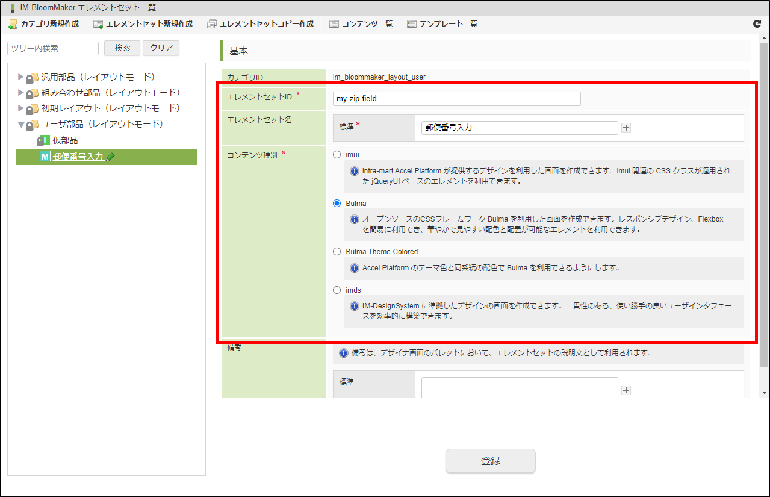Click ユーザ部品（レイアウトモード） label
The height and width of the screenshot is (497, 770).
(x=102, y=124)
